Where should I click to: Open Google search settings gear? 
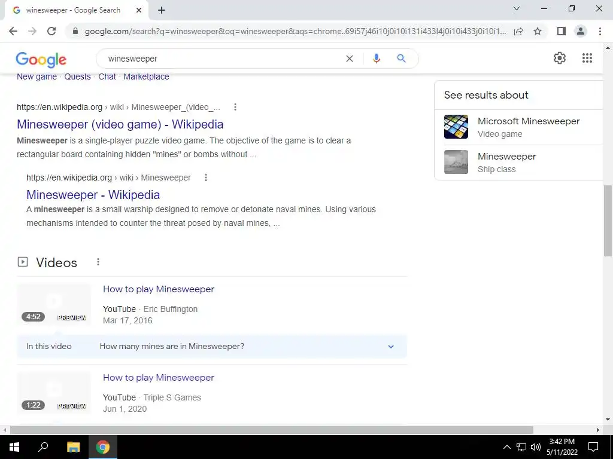pos(560,58)
